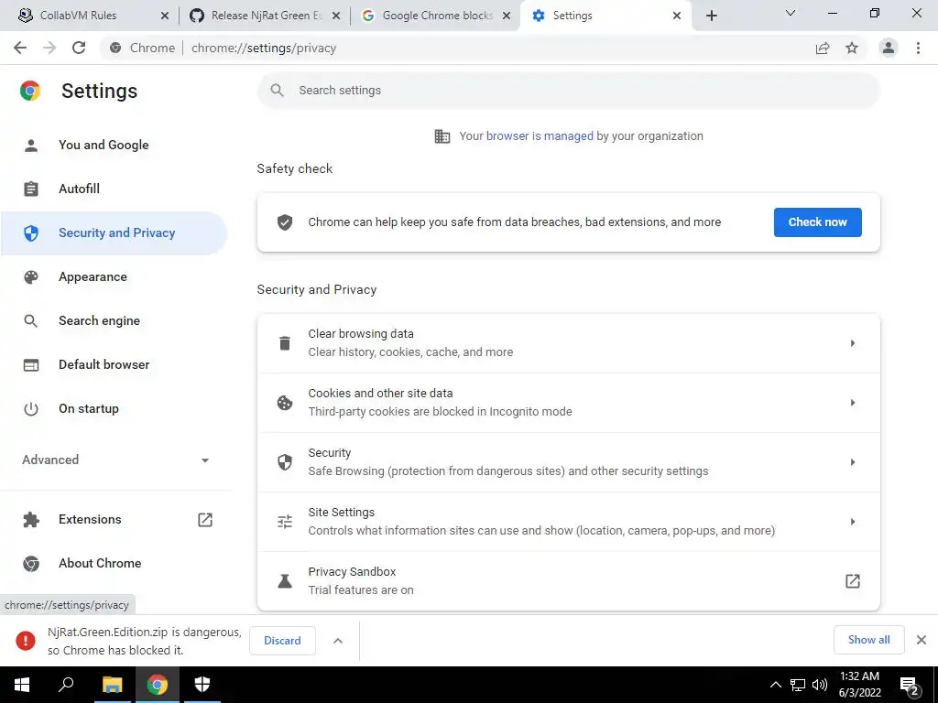Open the Site Settings row

[568, 522]
